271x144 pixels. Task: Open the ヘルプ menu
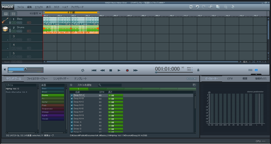coord(65,7)
